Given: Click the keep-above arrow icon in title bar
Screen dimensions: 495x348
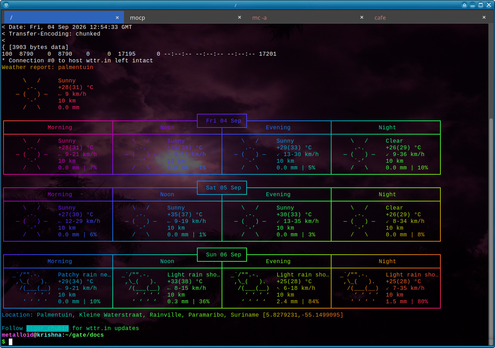Looking at the screenshot, I should coord(464,5).
